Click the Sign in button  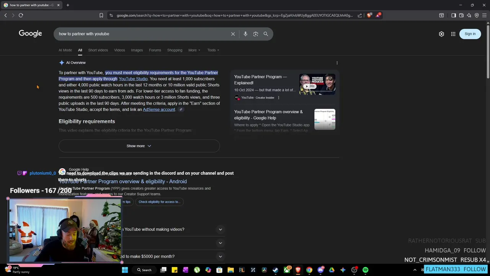(470, 34)
